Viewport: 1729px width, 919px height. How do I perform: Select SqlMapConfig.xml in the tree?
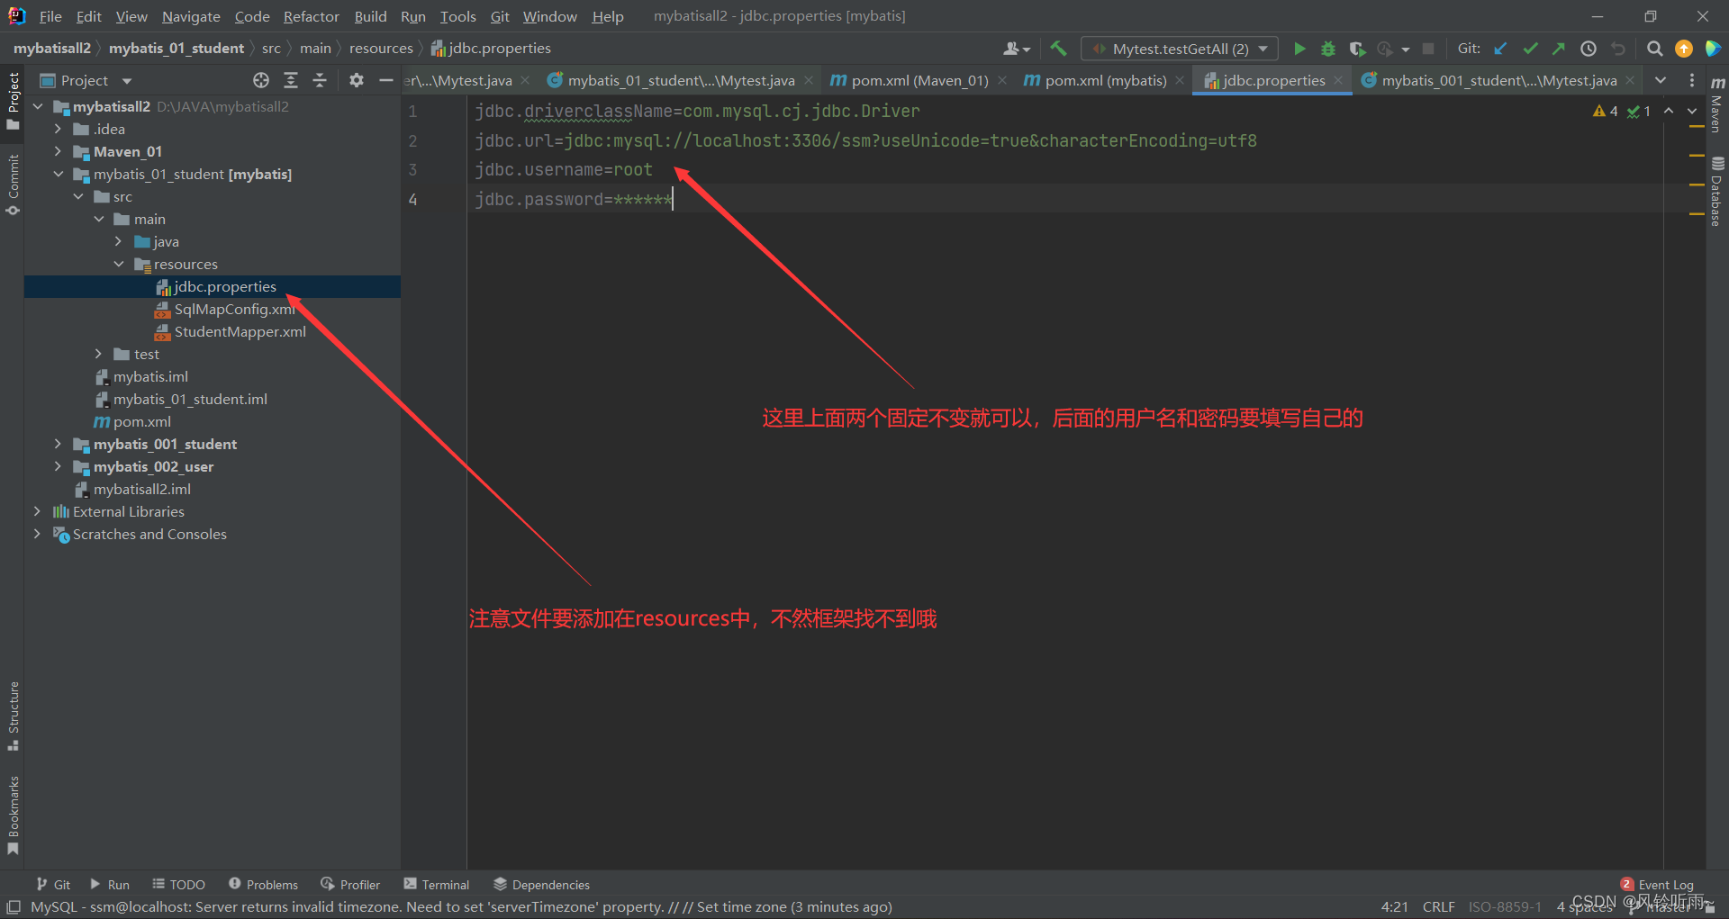click(x=234, y=309)
